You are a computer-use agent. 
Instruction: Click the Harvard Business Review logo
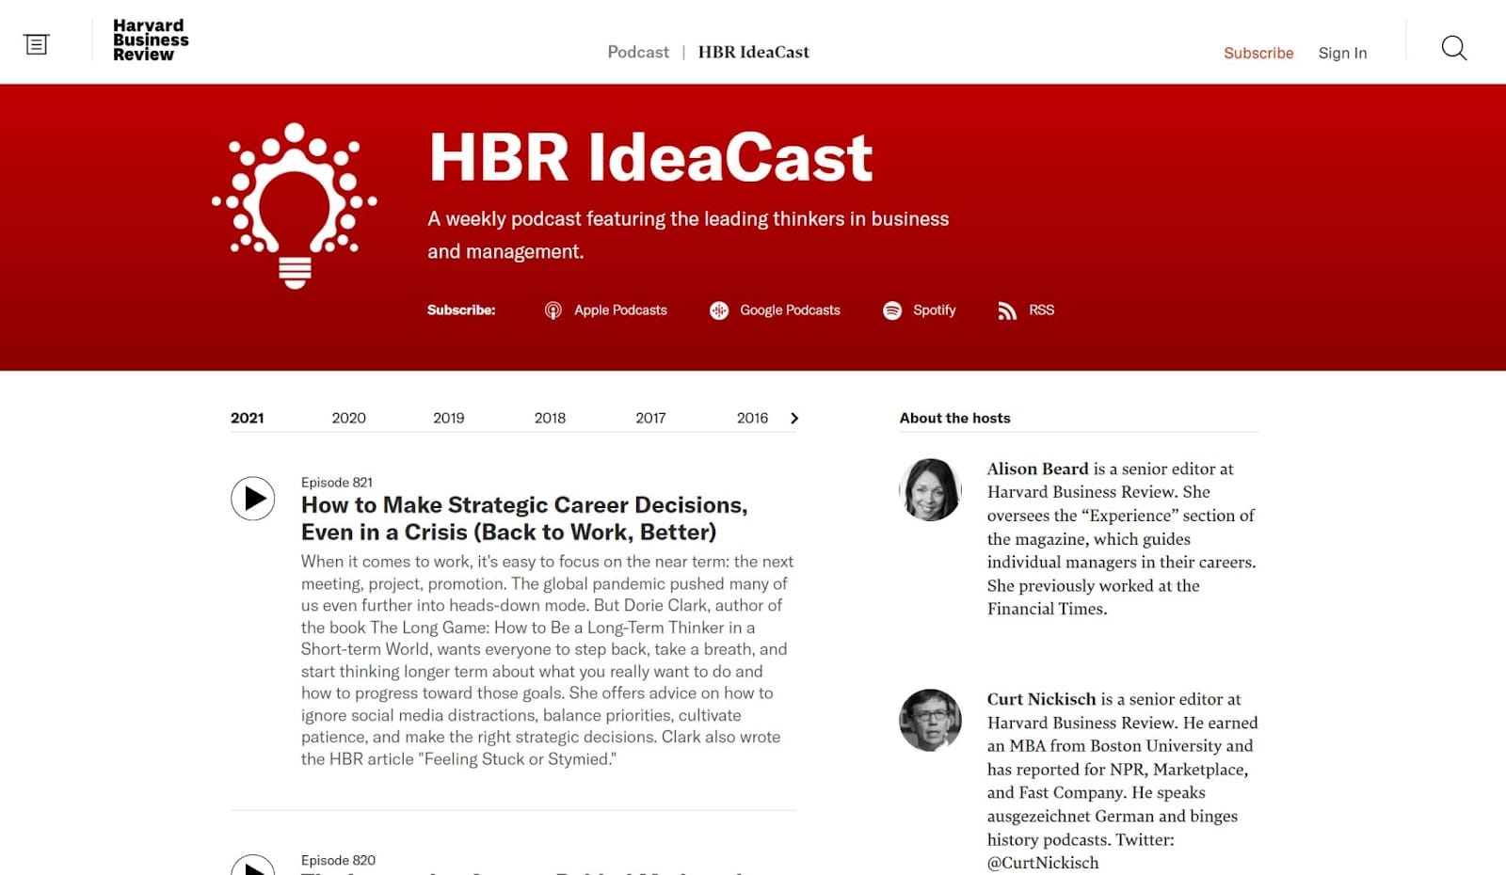click(149, 40)
